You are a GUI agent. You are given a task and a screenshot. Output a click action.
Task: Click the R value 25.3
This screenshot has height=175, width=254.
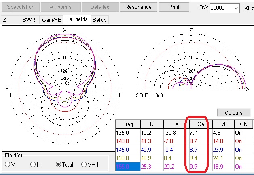[152, 167]
